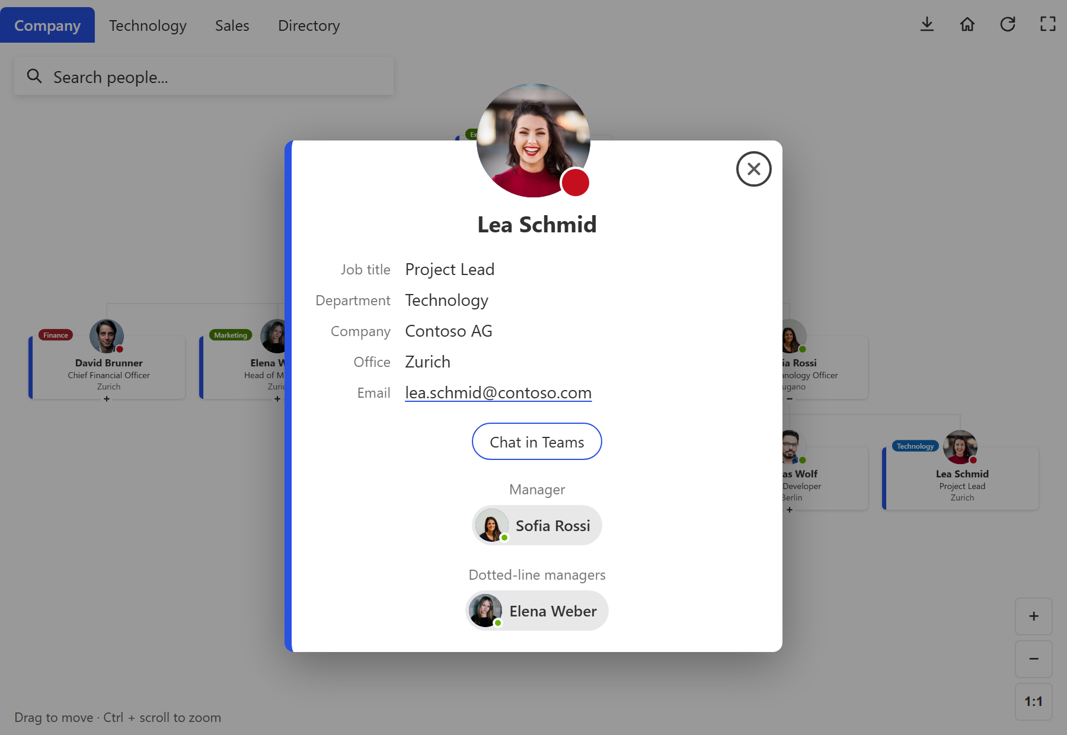Click the 'Contoso AG' company value
1067x735 pixels.
[449, 331]
